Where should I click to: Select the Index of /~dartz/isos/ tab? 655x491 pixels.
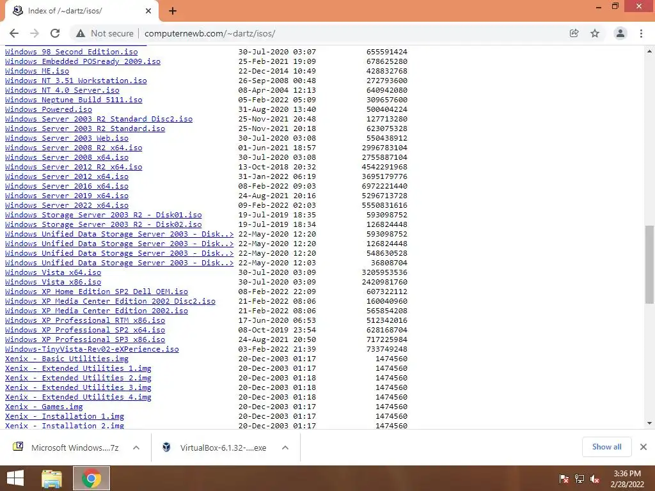[81, 11]
